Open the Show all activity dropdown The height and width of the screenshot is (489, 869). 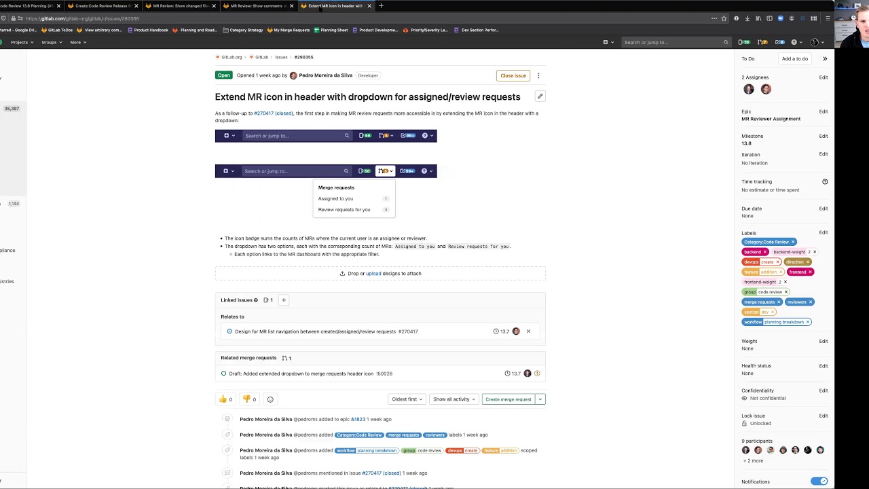(454, 399)
